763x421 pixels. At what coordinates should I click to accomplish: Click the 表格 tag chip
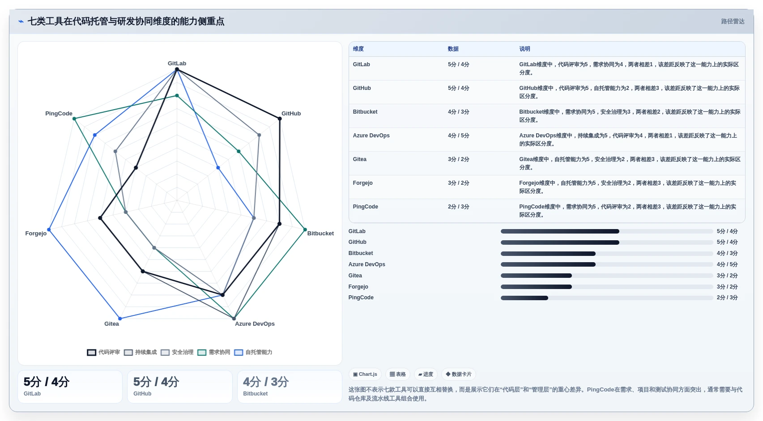[x=397, y=374]
